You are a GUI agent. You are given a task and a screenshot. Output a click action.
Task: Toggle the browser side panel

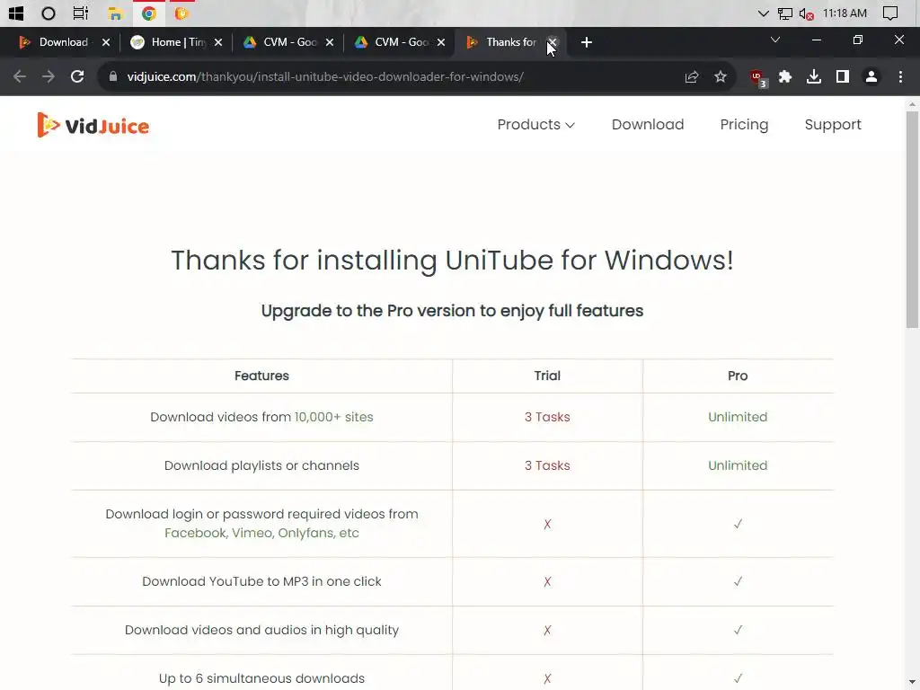pyautogui.click(x=843, y=77)
